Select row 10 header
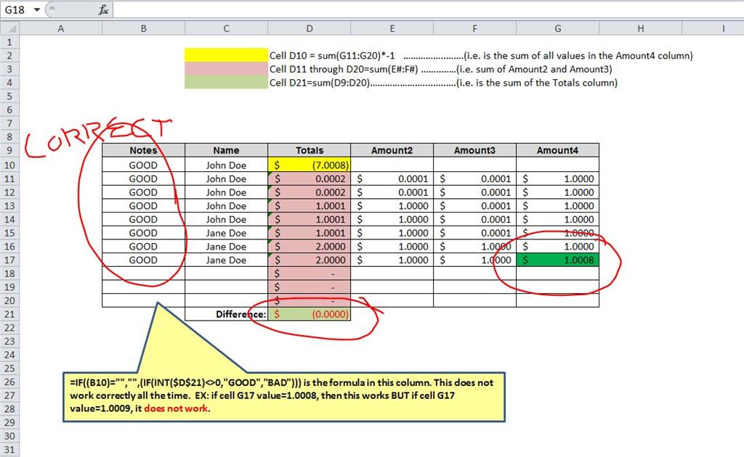The width and height of the screenshot is (744, 457). point(10,165)
